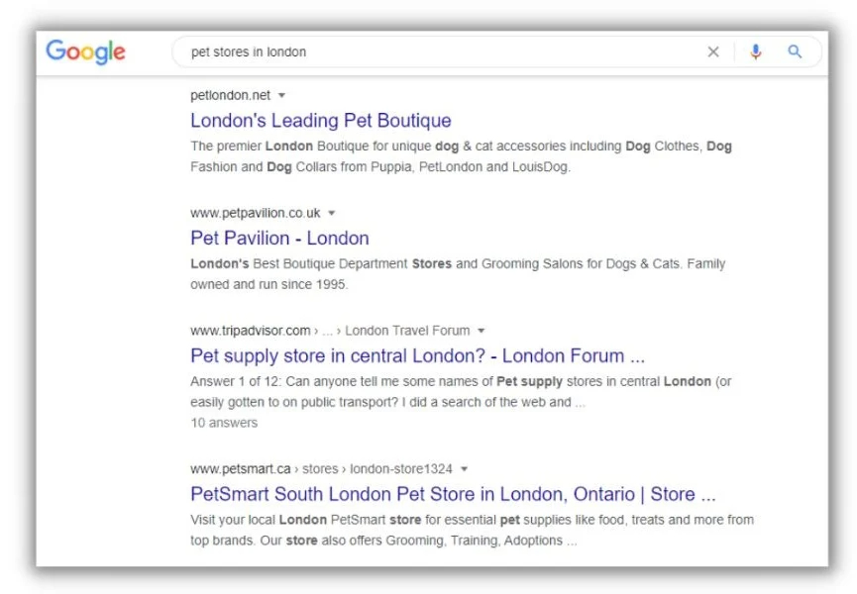Open result options arrow for petlondon.net

coord(281,95)
